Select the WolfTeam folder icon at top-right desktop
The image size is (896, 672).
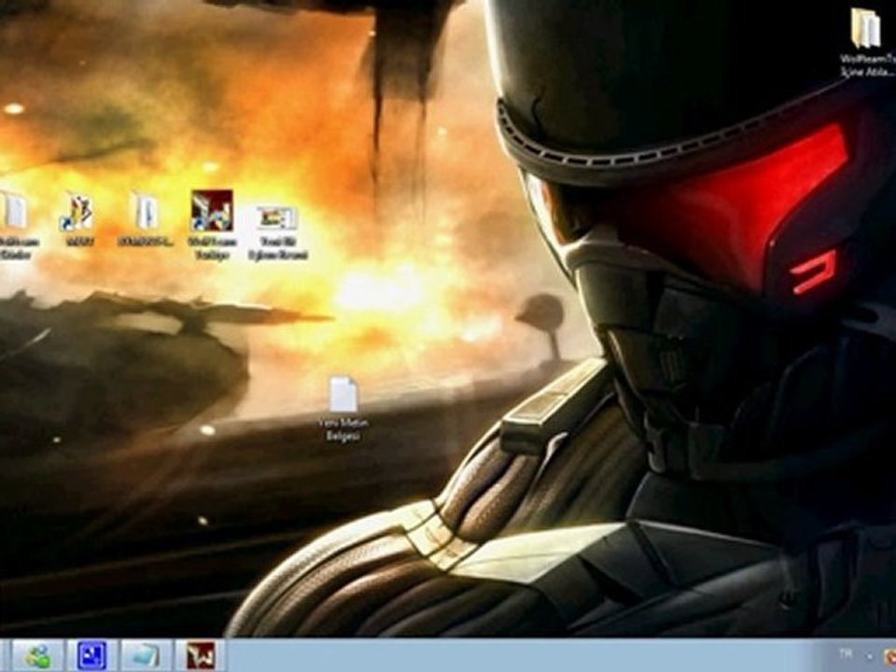[x=867, y=29]
